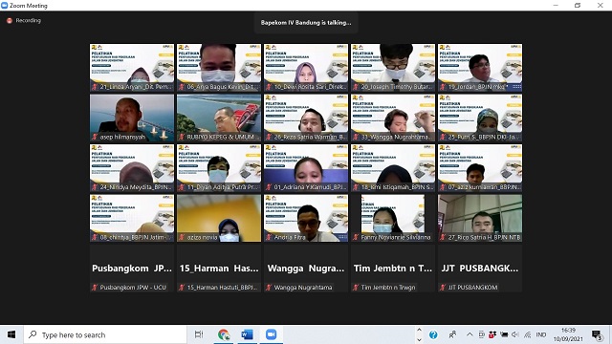
Task: Select RUBIYO KEPEG & UMUM video tile
Action: click(219, 118)
